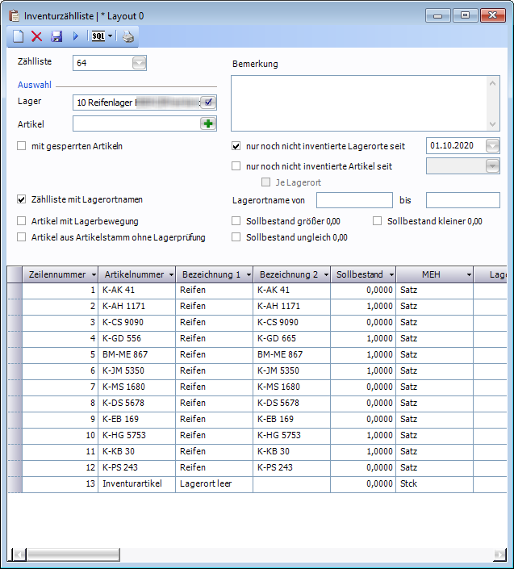514x569 pixels.
Task: Click the Sollbestand column header
Action: (360, 274)
